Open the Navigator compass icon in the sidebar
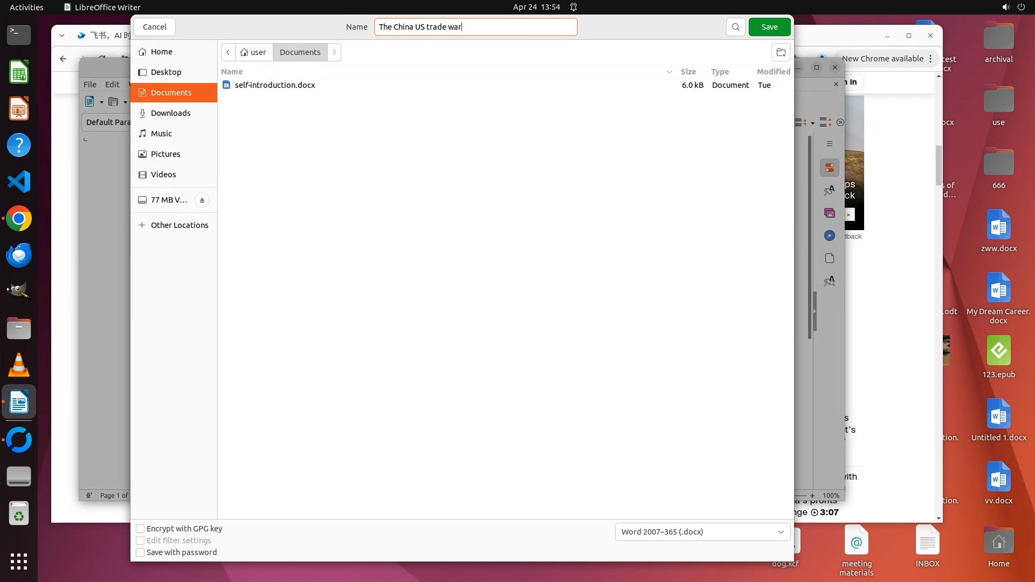 click(830, 236)
